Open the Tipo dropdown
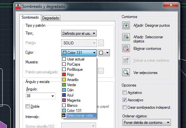Screen dimensions: 186x128 click(79, 33)
